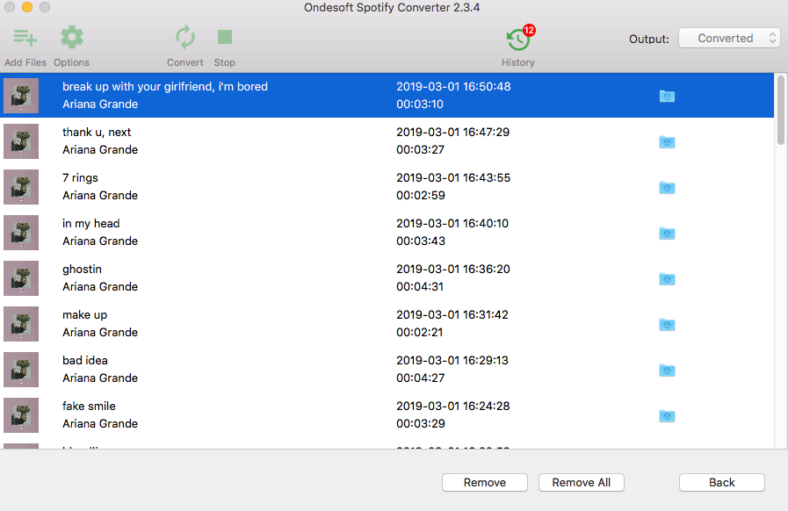This screenshot has height=511, width=788.
Task: Select the "make up" song title
Action: pyautogui.click(x=85, y=315)
